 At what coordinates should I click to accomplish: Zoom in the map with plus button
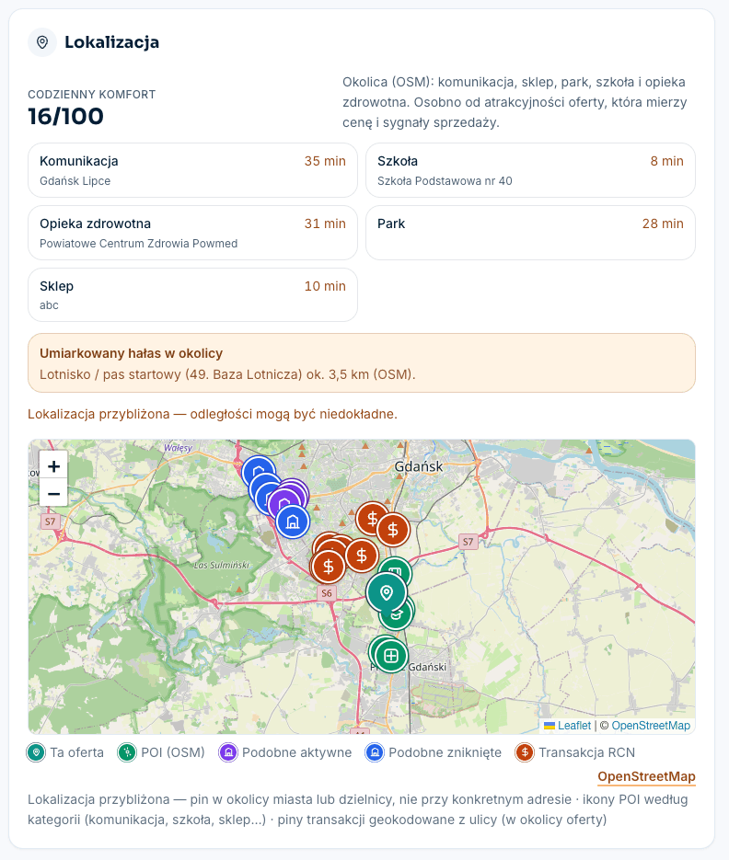tap(53, 465)
